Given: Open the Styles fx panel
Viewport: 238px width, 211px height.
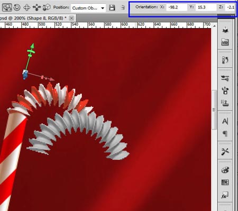Looking at the screenshot, I should [225, 195].
